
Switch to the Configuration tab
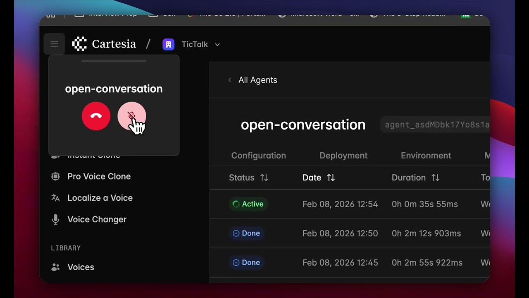click(259, 156)
